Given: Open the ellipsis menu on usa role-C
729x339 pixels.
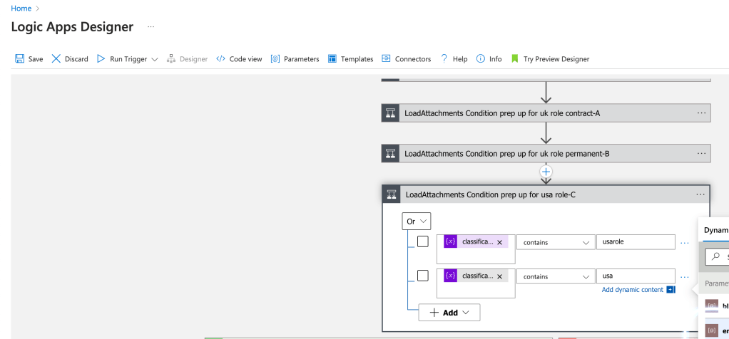Looking at the screenshot, I should pos(700,194).
